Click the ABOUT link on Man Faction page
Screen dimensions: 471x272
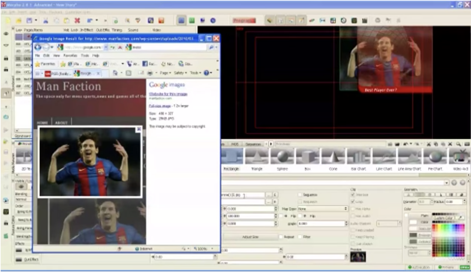click(x=61, y=122)
